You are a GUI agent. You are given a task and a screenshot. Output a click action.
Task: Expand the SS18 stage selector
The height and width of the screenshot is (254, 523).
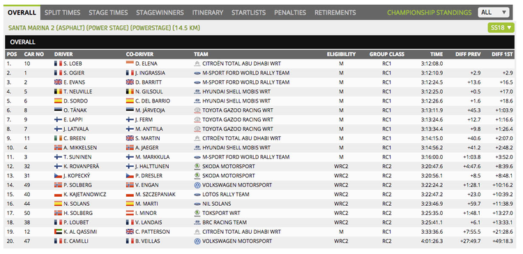pyautogui.click(x=501, y=28)
